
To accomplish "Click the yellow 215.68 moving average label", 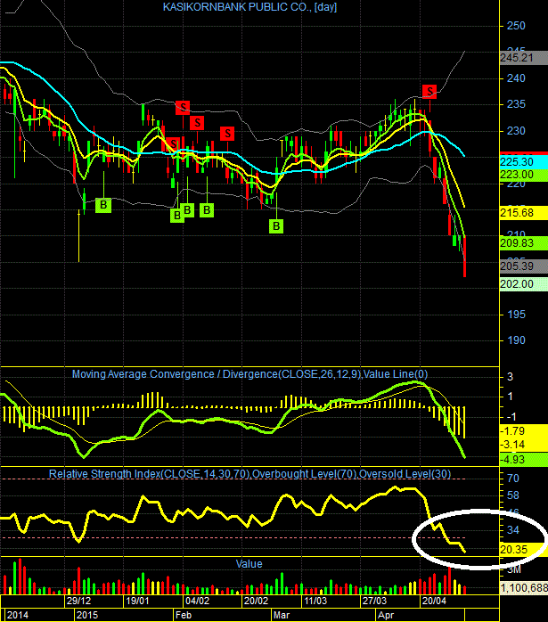I will [x=523, y=213].
